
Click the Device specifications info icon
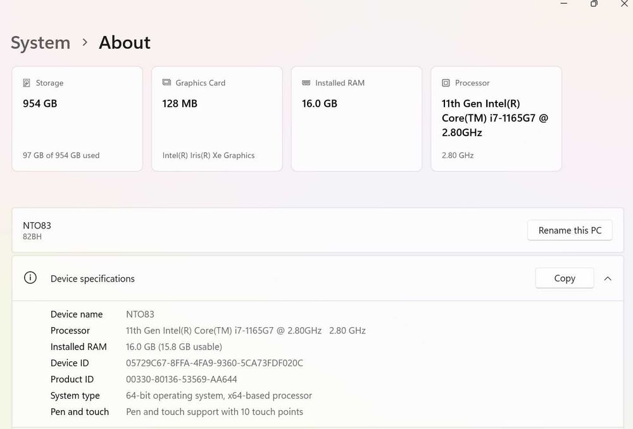pyautogui.click(x=30, y=278)
